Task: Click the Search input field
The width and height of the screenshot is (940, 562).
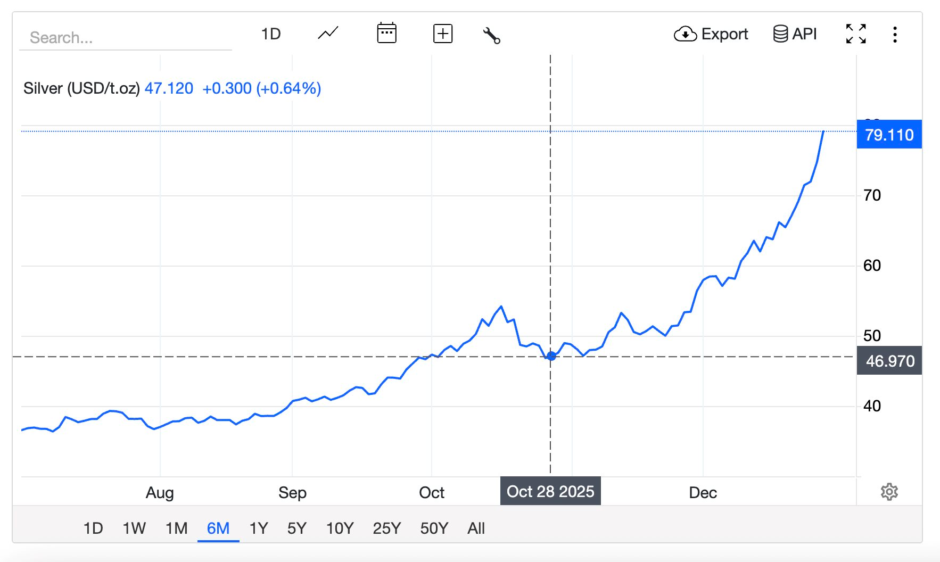Action: [125, 38]
